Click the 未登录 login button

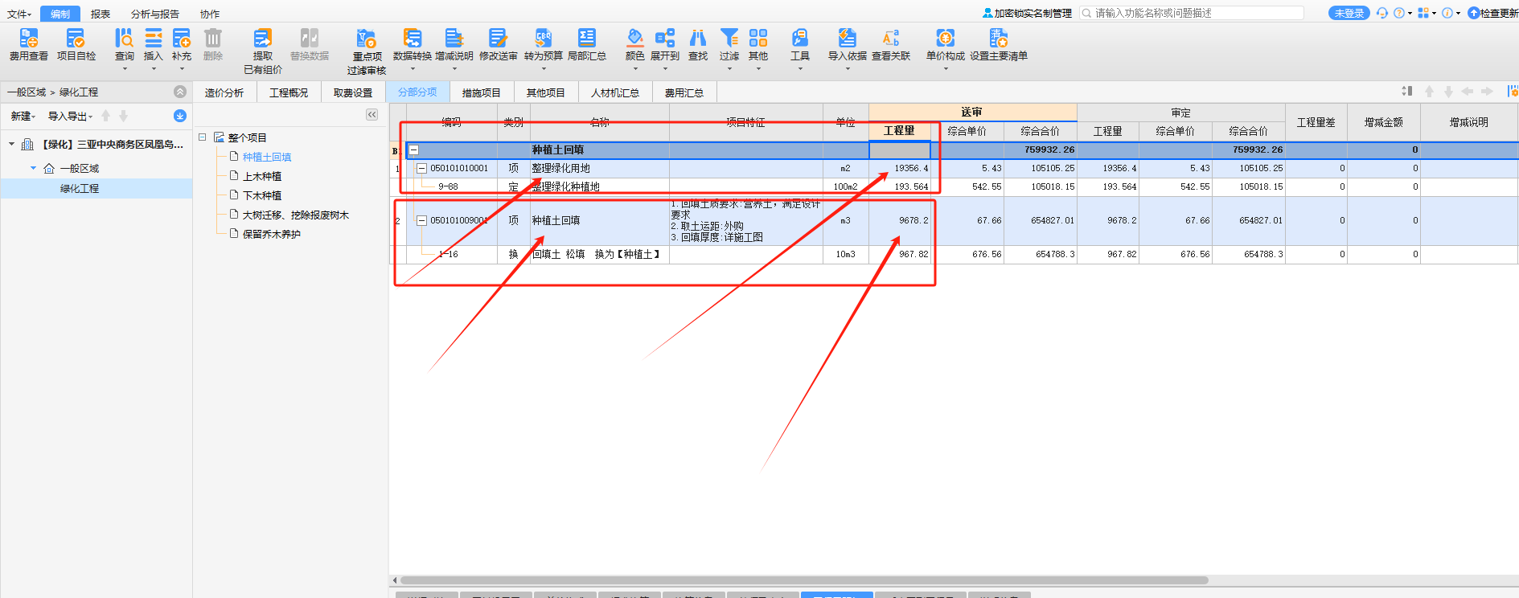coord(1349,13)
